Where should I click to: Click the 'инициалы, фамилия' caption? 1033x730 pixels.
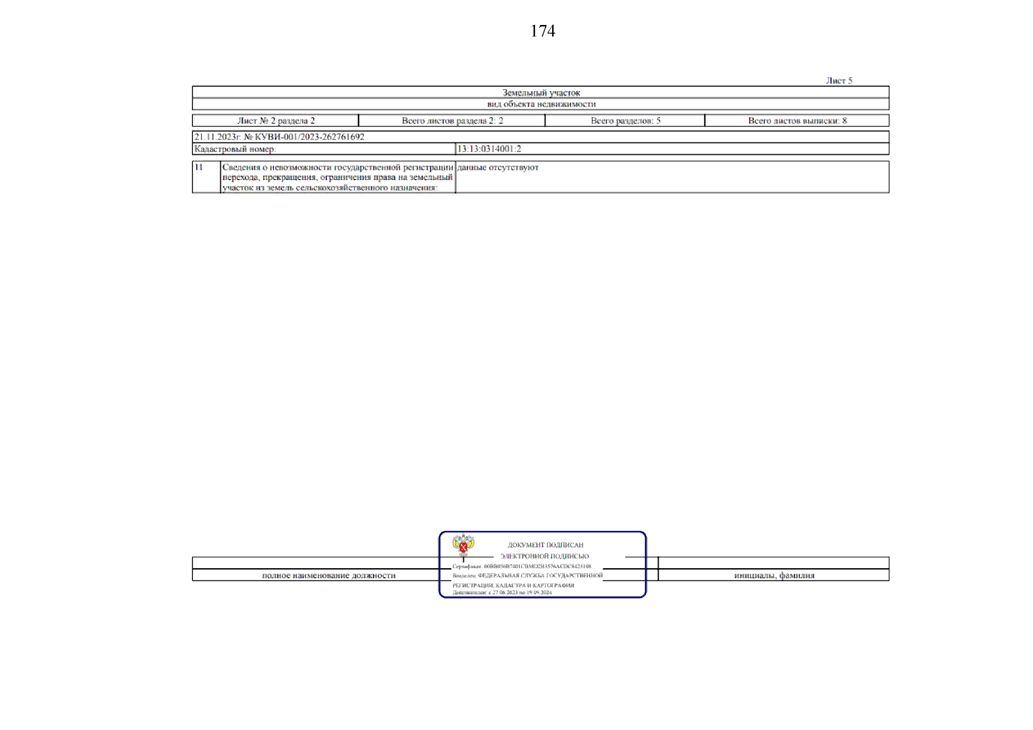tap(774, 575)
